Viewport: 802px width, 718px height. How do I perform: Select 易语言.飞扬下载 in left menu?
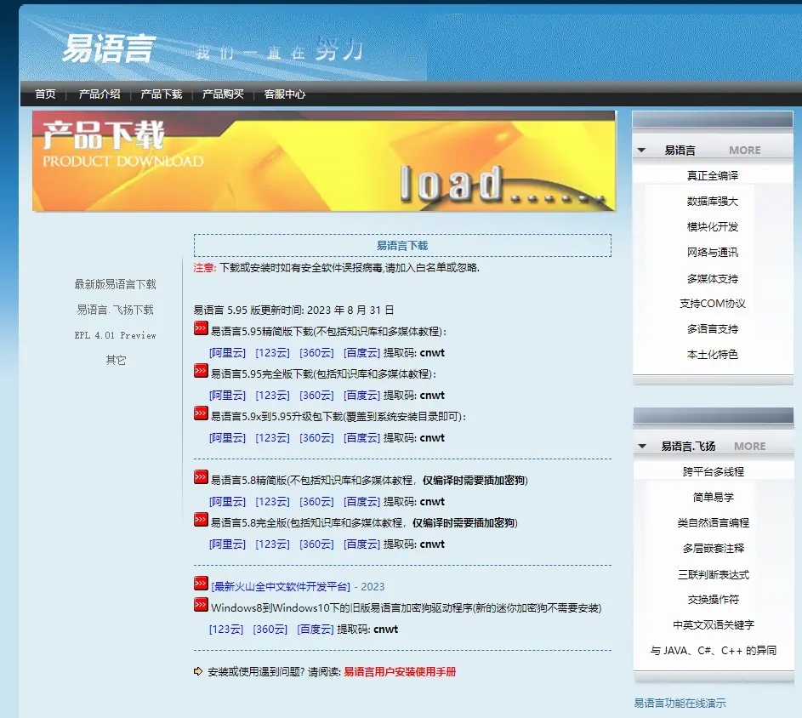115,310
